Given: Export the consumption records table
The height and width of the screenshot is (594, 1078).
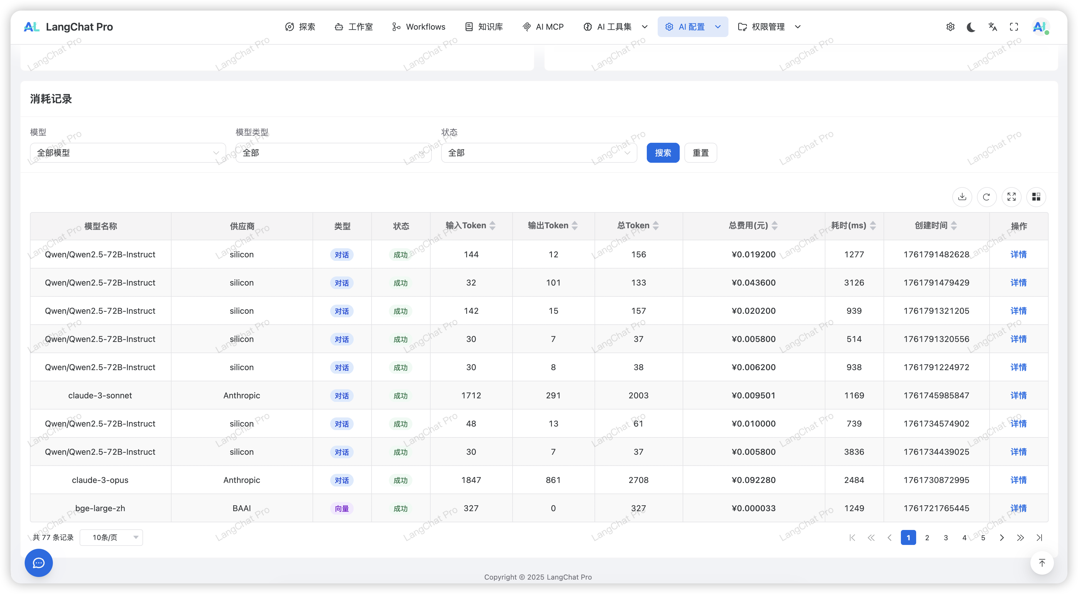Looking at the screenshot, I should click(962, 197).
